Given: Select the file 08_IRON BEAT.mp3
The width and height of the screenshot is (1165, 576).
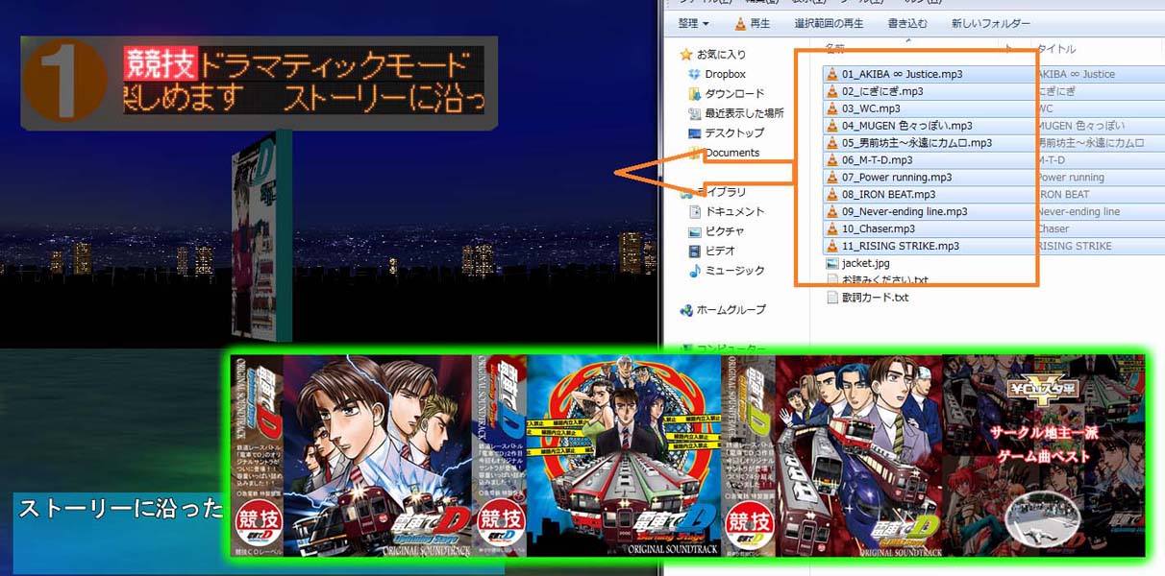Looking at the screenshot, I should pos(888,195).
